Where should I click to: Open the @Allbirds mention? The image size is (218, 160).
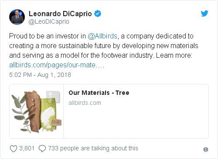(x=102, y=36)
